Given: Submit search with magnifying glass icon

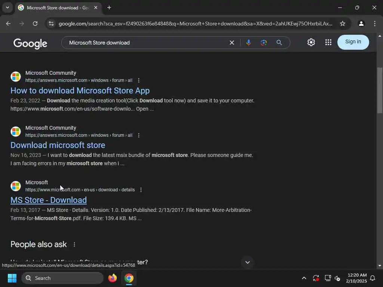Looking at the screenshot, I should [x=279, y=43].
